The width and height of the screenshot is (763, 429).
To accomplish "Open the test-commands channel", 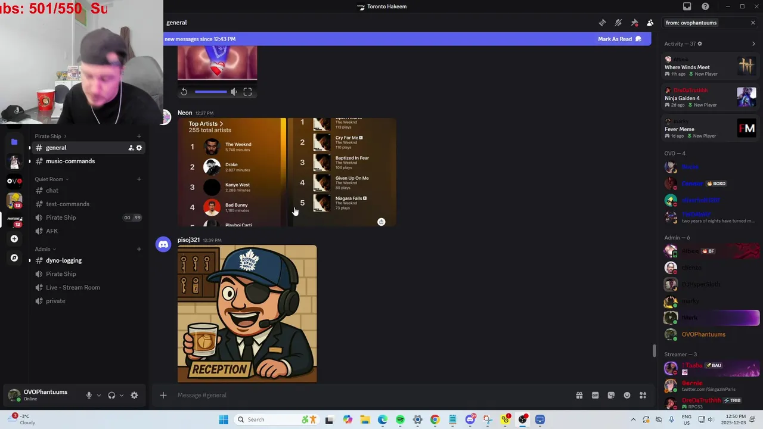I will click(88, 204).
